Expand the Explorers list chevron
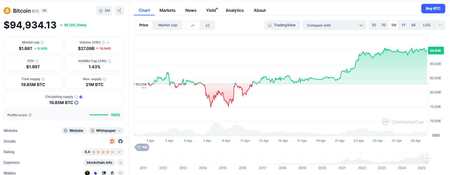The image size is (450, 175). (120, 163)
